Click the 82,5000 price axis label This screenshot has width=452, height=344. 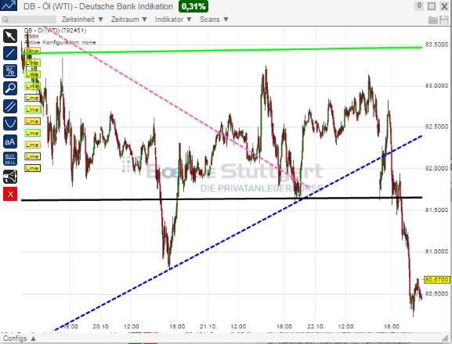click(x=436, y=127)
